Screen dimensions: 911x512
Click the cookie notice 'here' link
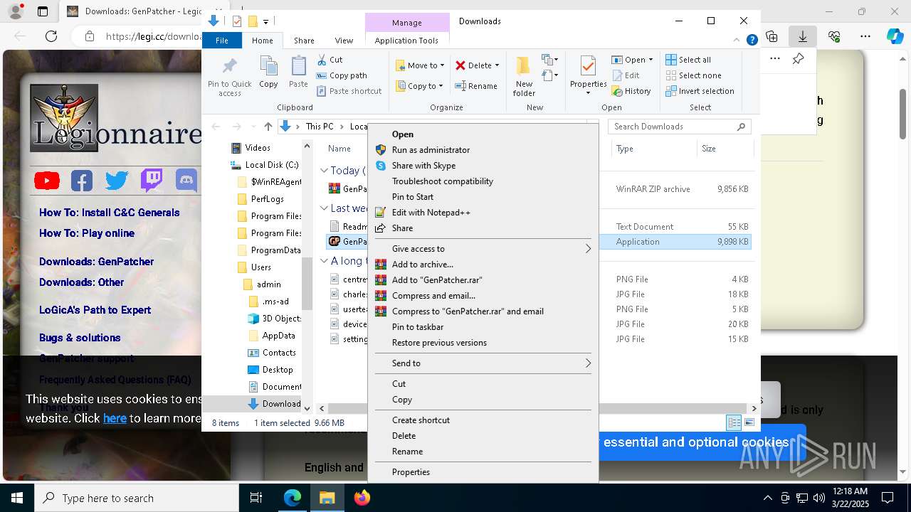(x=115, y=418)
